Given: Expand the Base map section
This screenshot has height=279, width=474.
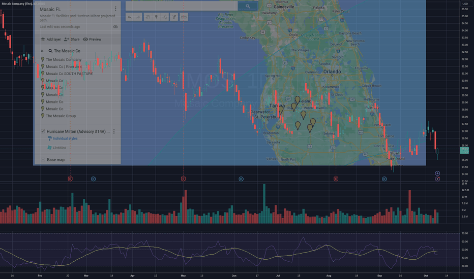Looking at the screenshot, I should tap(43, 160).
